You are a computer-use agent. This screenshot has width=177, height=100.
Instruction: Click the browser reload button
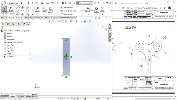pos(123,8)
